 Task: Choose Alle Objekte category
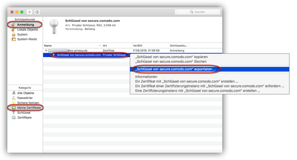coord(25,93)
